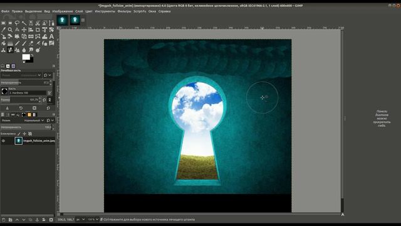Screen dimensions: 401x226
Task: Select the Fuzzy Select magic wand tool
Action: click(24, 23)
